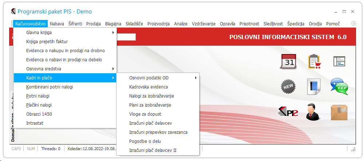This screenshot has width=363, height=161.
Task: Click the PIS logo icon
Action: (x=288, y=112)
